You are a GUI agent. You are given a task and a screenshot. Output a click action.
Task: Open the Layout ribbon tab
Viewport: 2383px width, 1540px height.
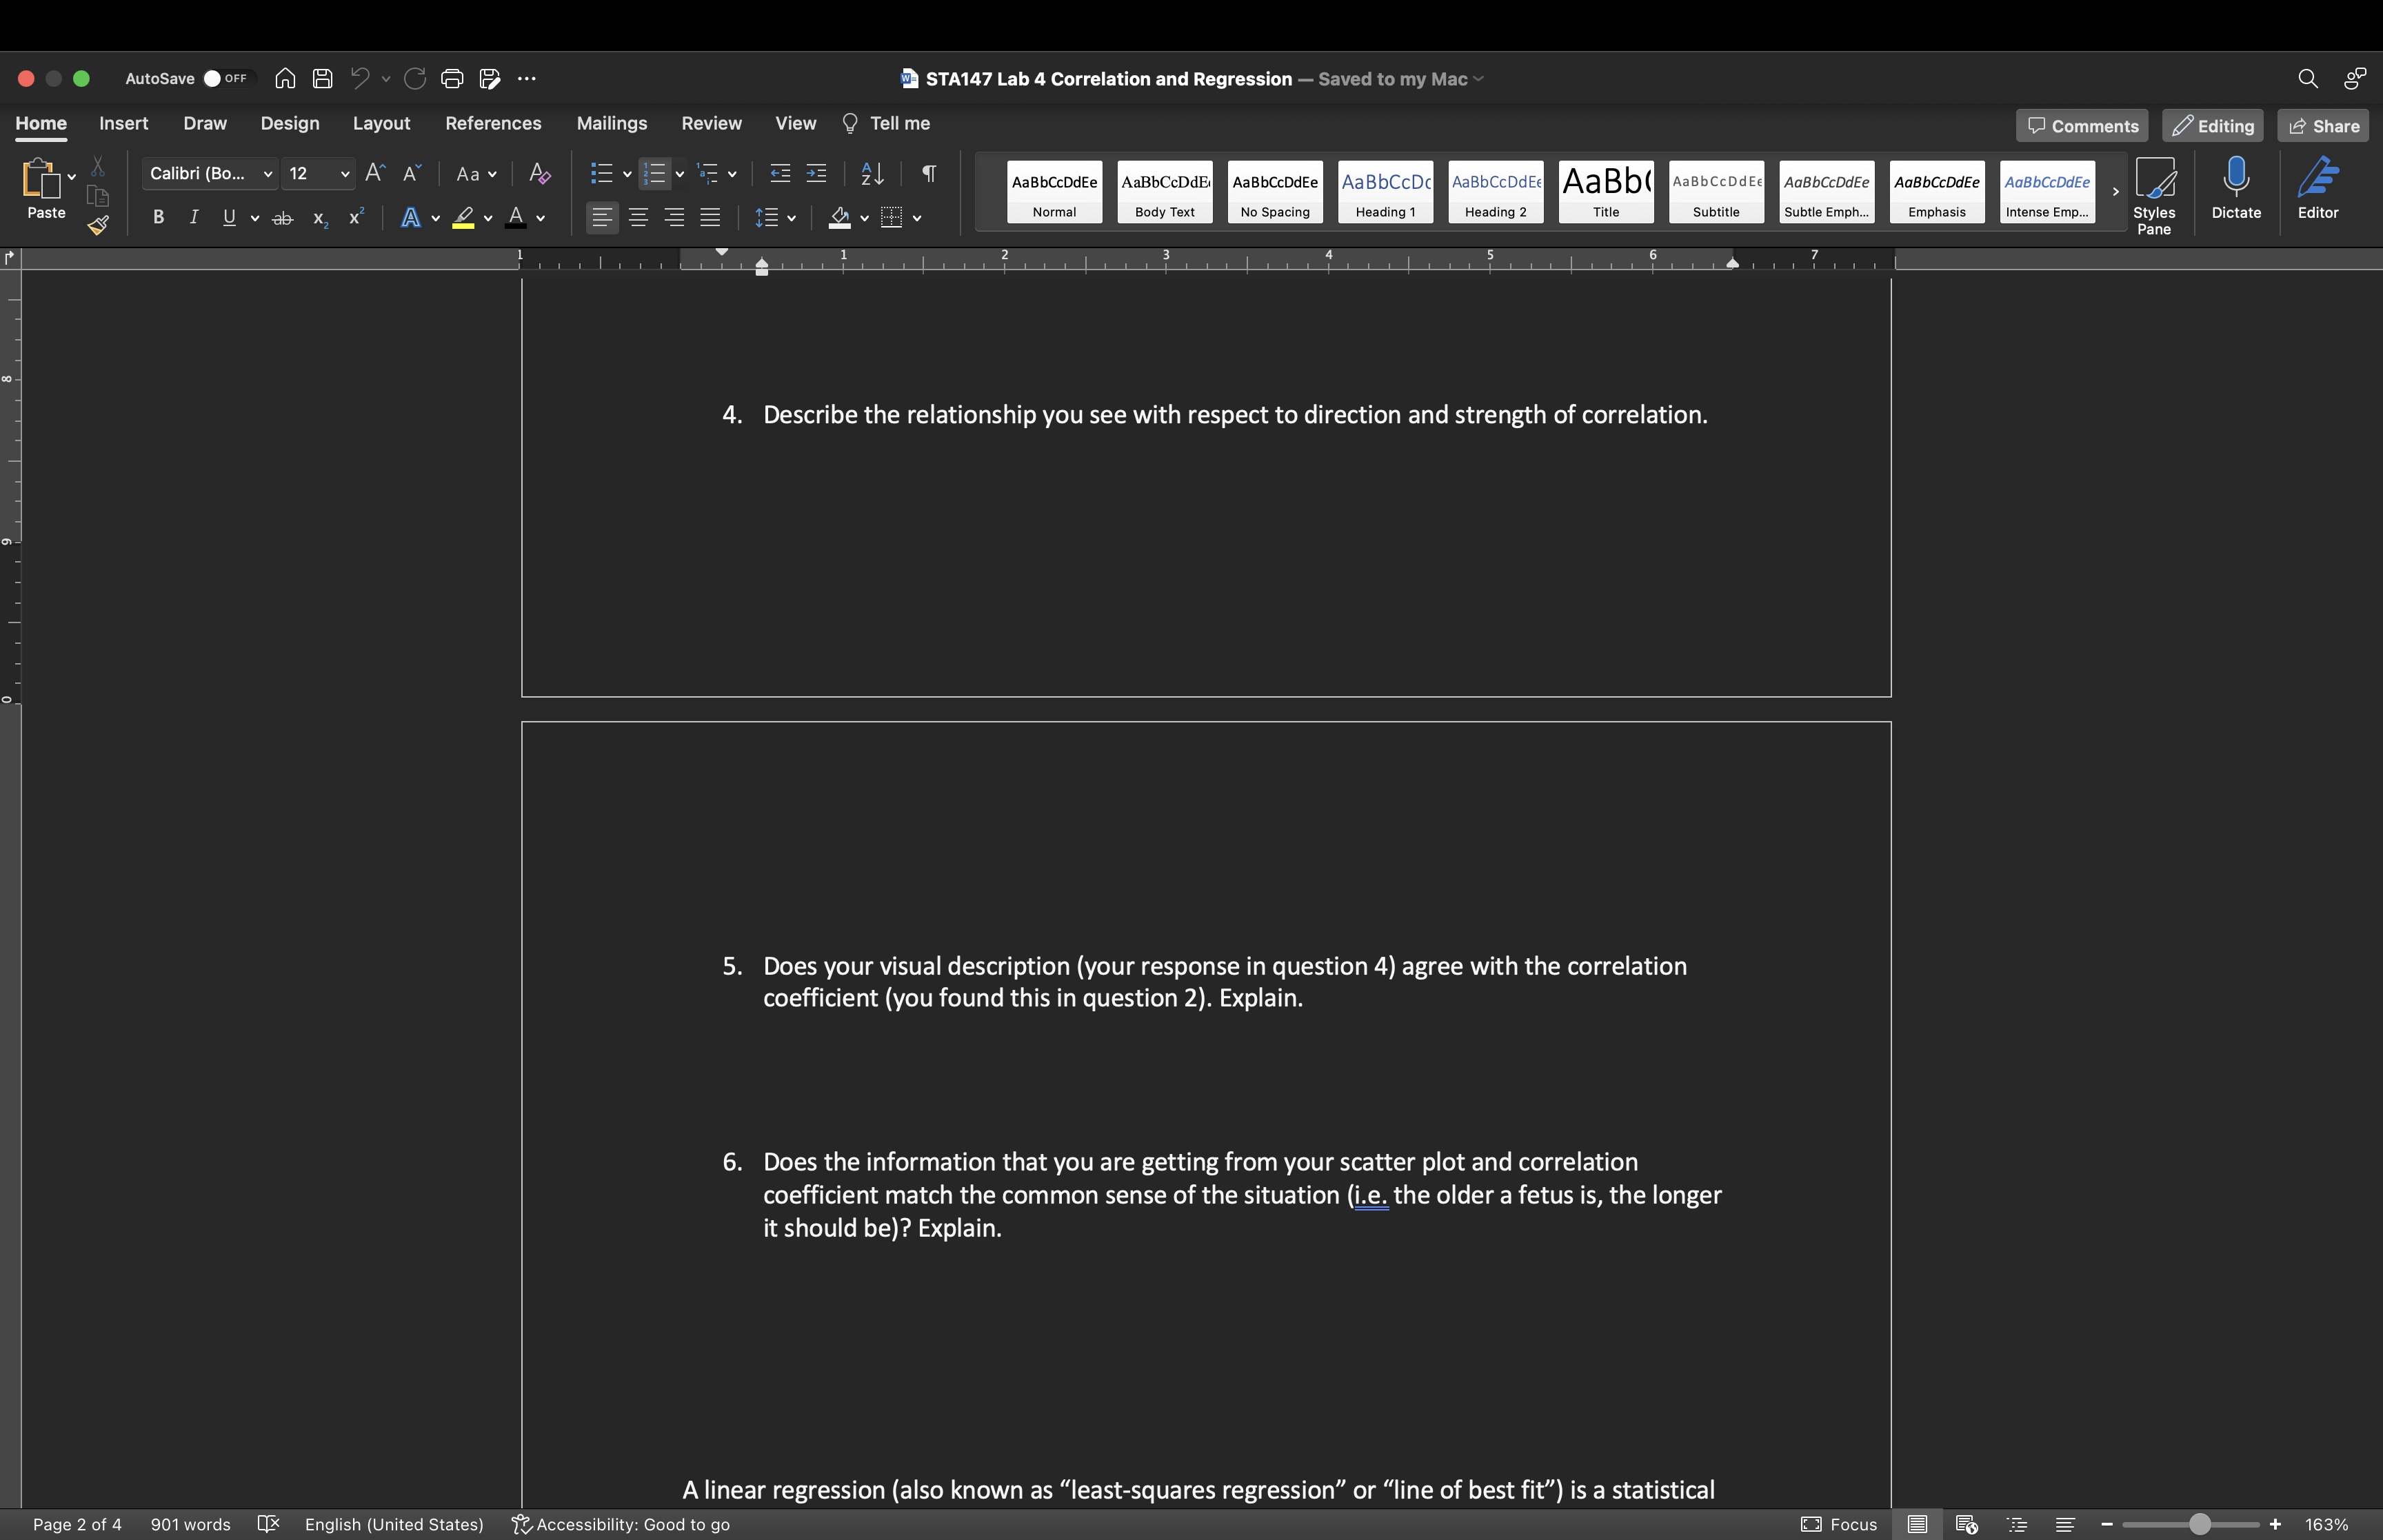(381, 123)
